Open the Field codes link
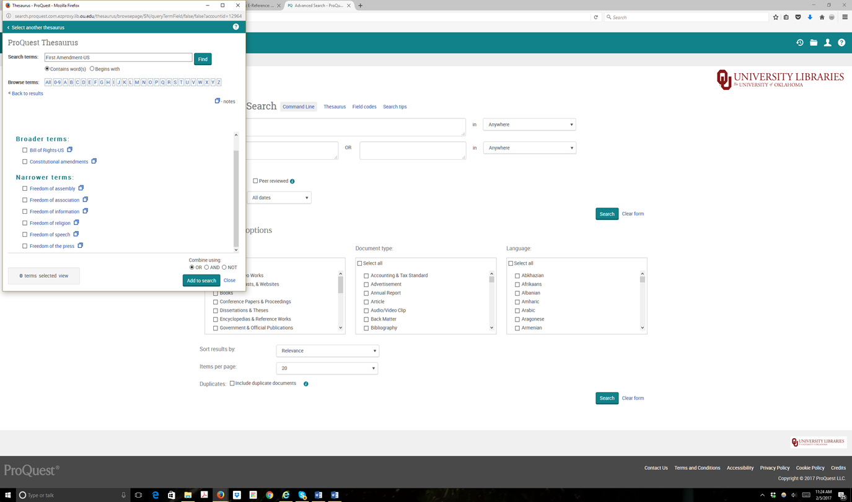This screenshot has height=502, width=852. pos(364,107)
